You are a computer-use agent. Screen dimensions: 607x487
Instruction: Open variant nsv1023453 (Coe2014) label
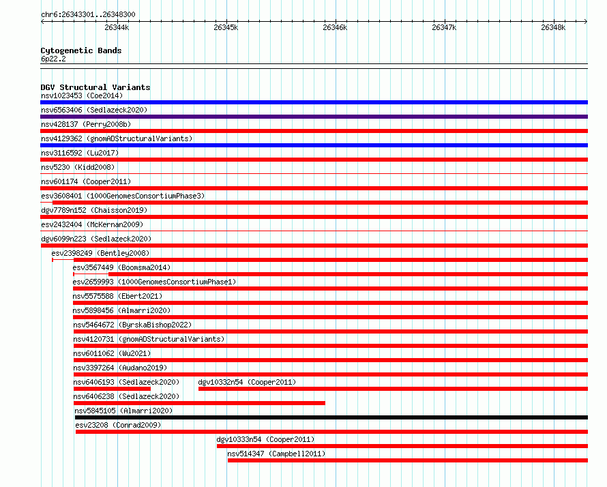(82, 95)
